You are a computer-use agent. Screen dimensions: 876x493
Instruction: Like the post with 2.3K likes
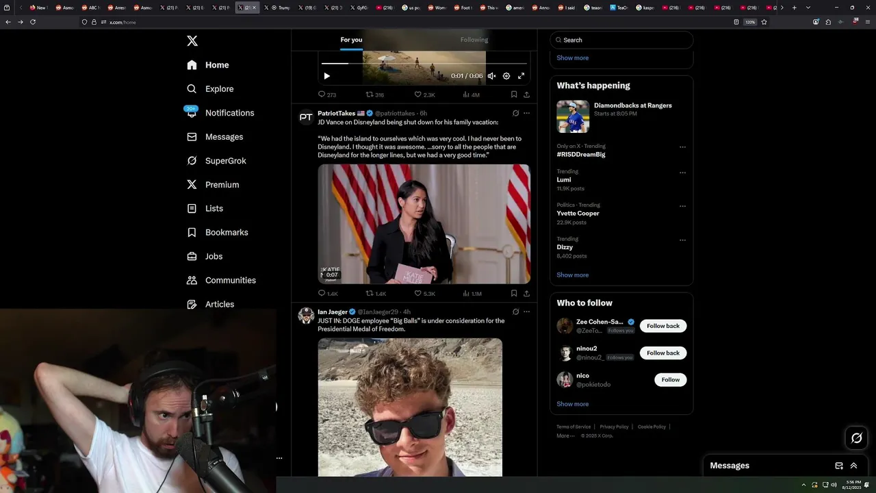tap(425, 94)
